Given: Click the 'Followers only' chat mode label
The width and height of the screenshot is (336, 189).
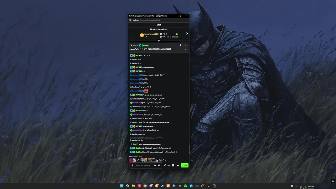Looking at the screenshot, I should click(x=136, y=156).
